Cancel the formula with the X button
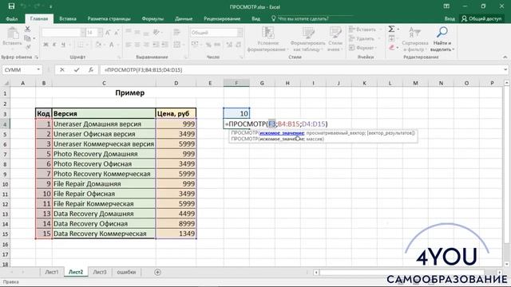The image size is (511, 287). [62, 69]
